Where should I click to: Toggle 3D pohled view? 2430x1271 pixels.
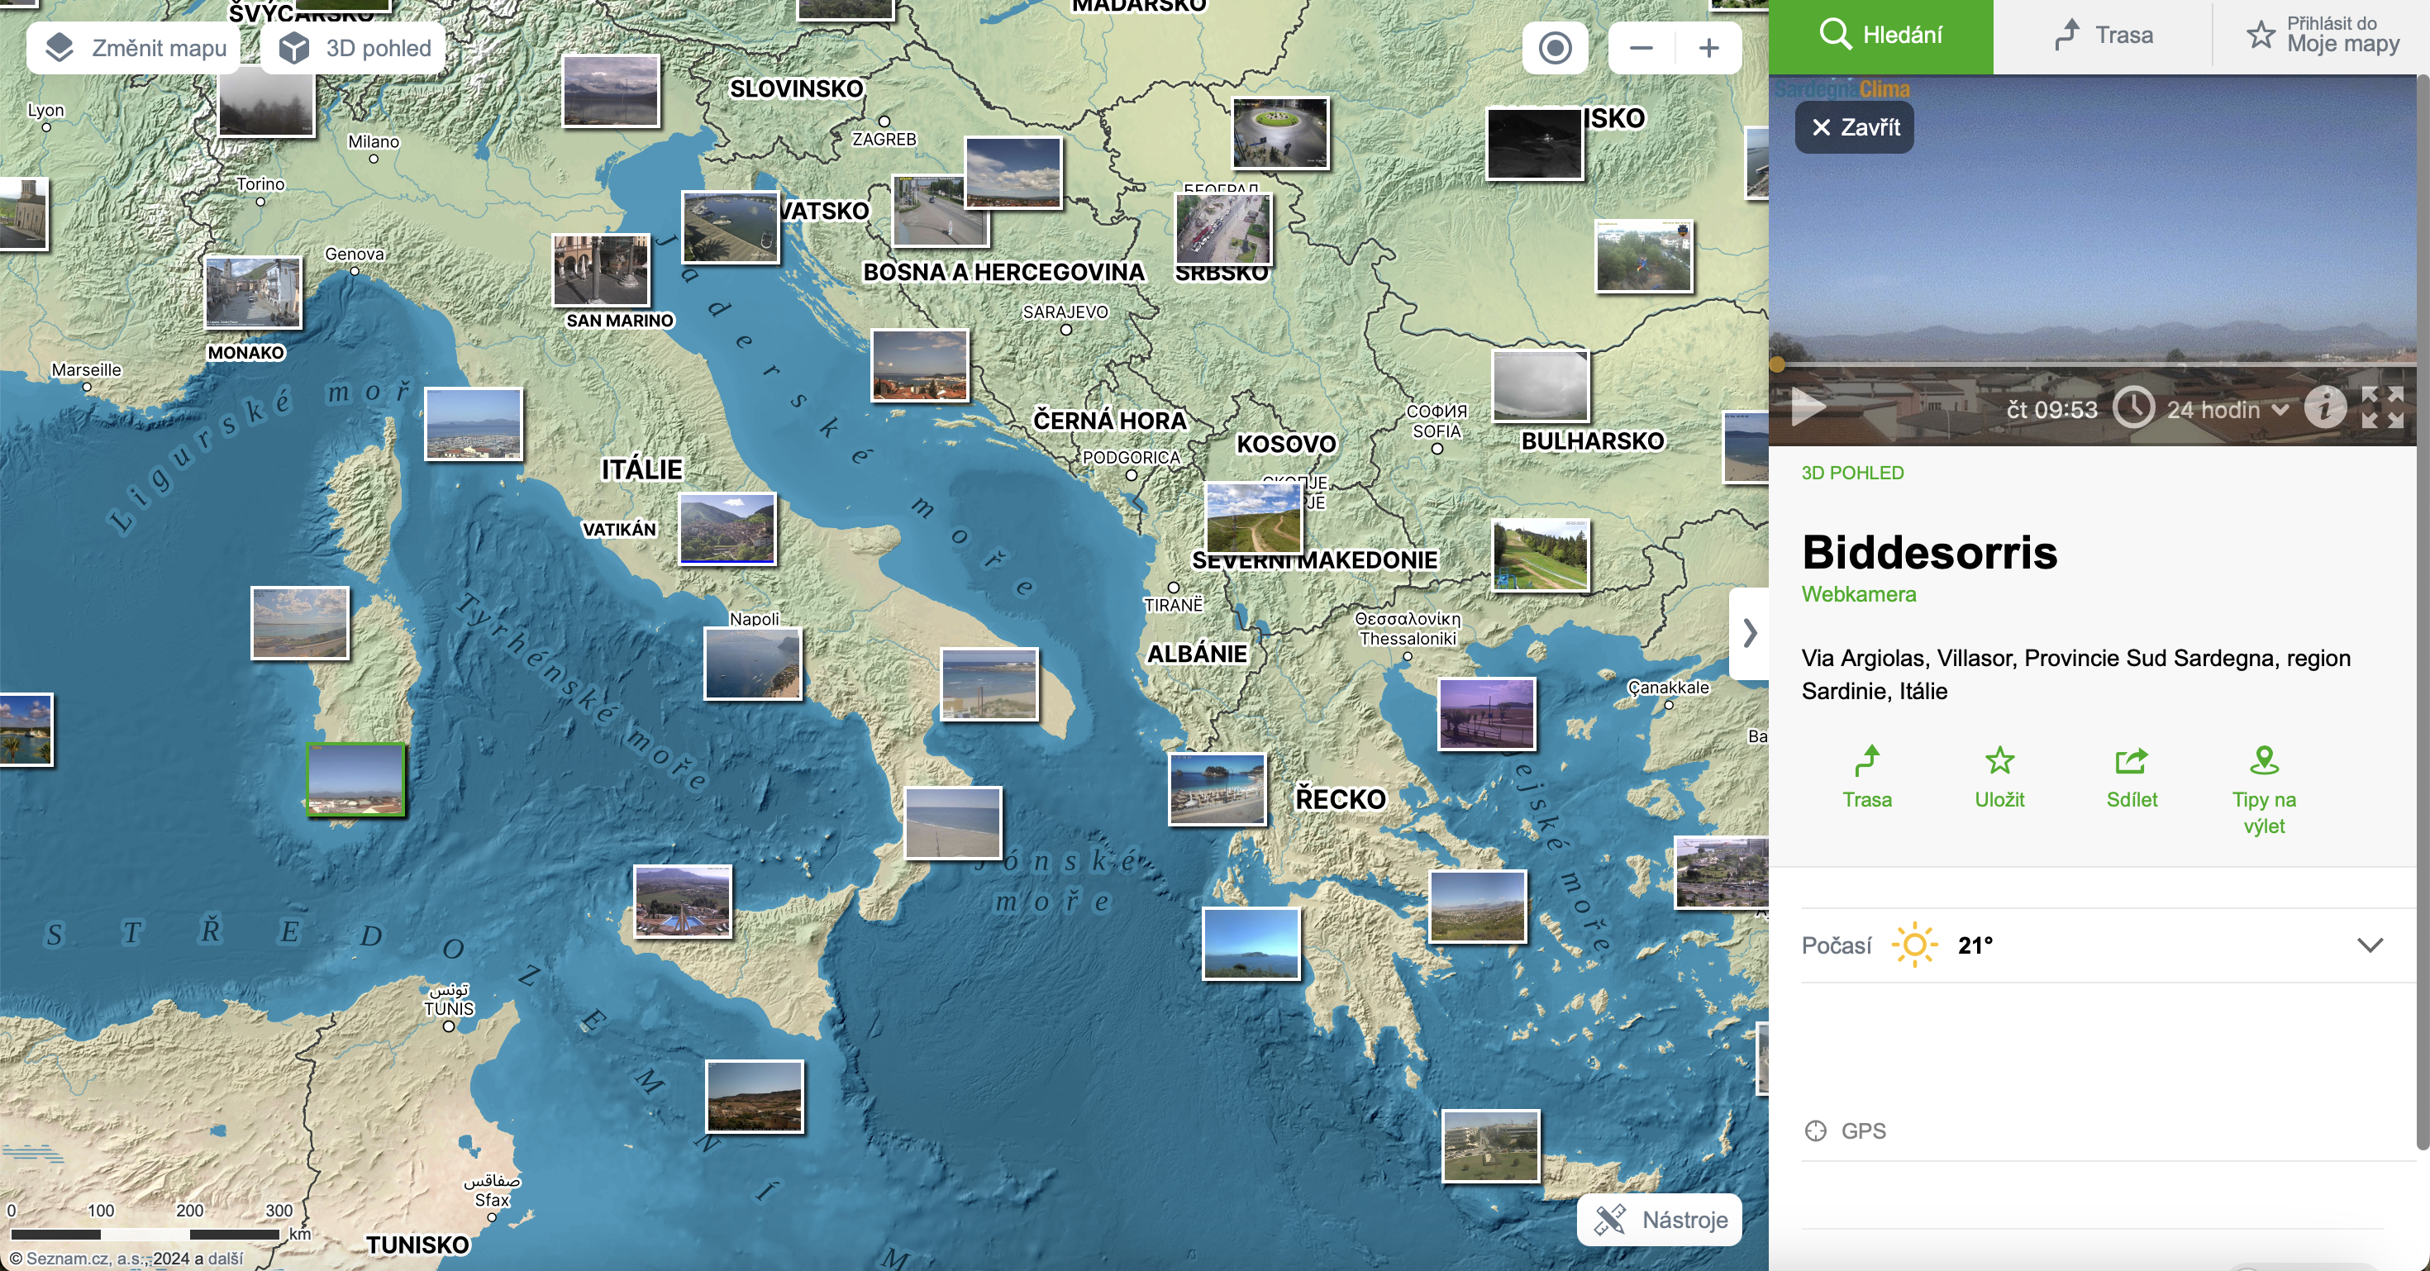[x=354, y=48]
